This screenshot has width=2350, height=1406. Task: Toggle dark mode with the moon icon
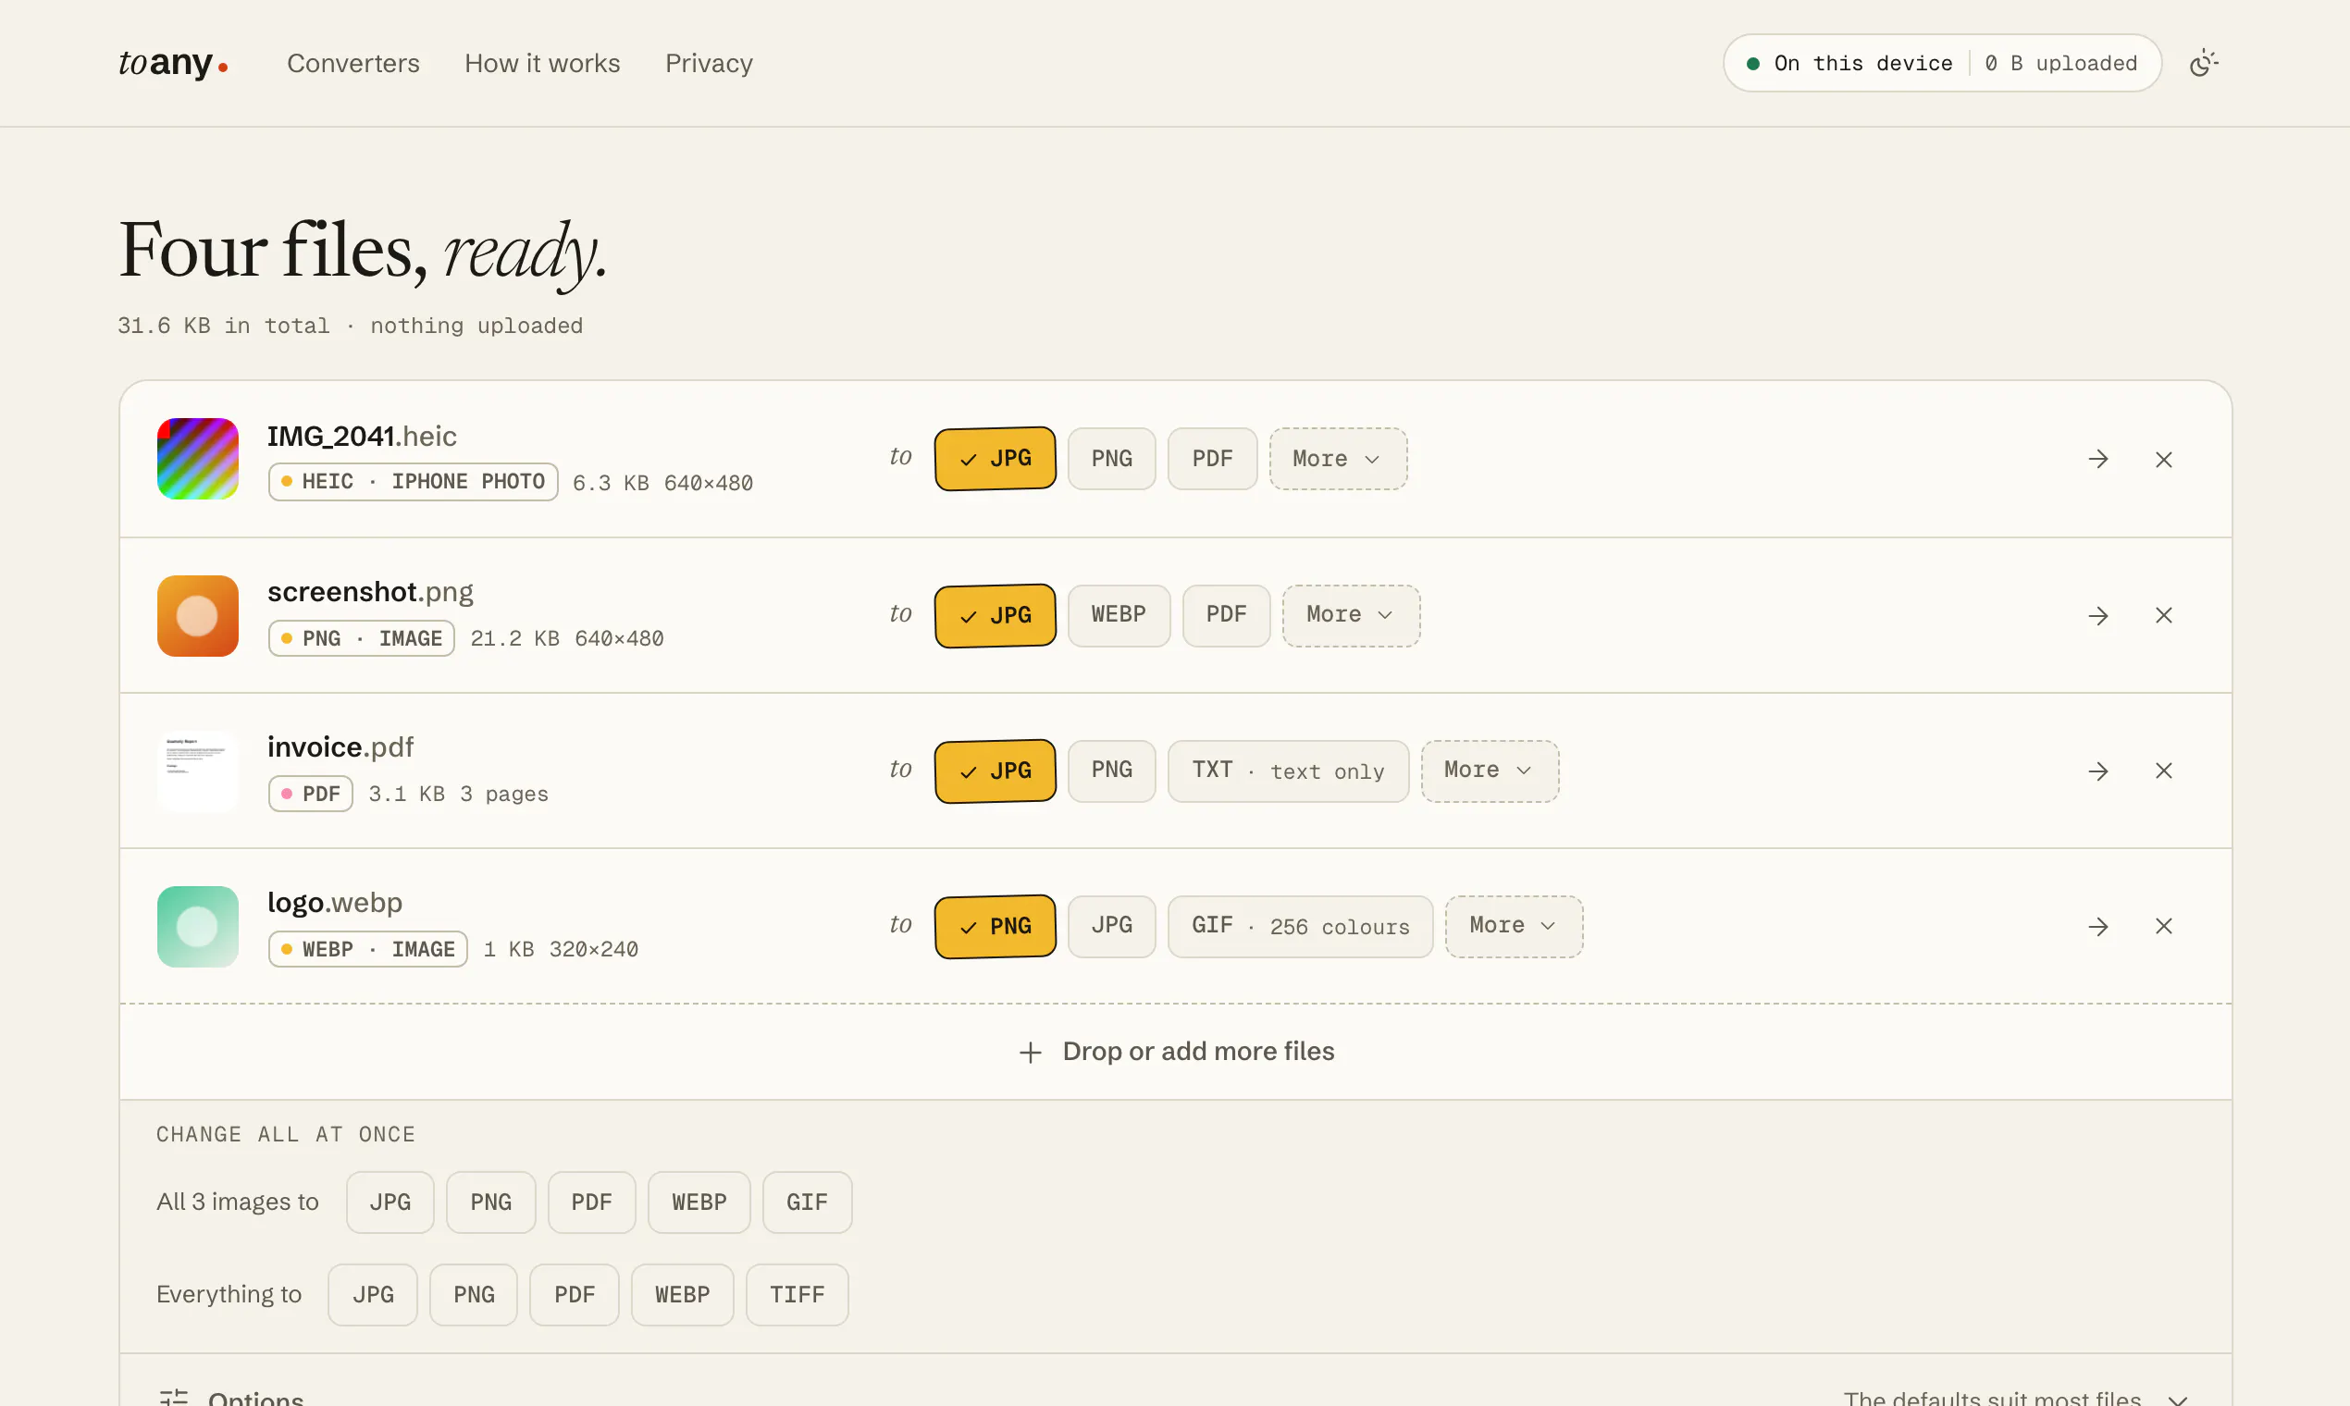(2203, 63)
